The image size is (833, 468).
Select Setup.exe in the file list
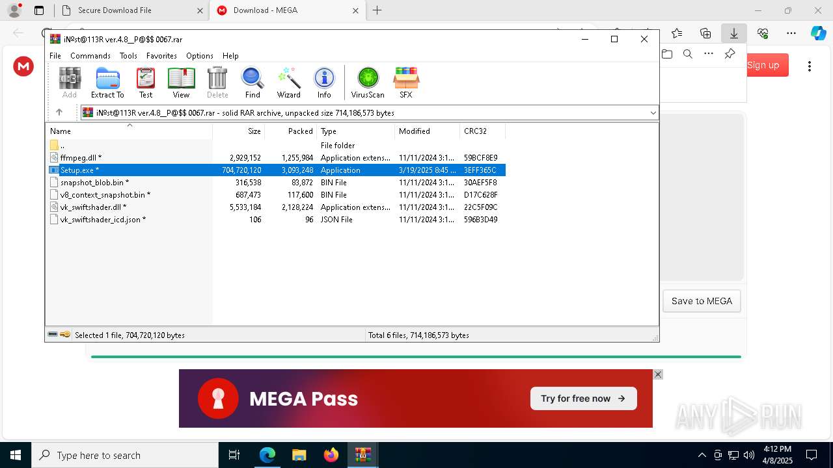point(276,170)
